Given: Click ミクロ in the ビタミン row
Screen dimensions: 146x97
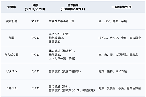Looking at the screenshot, I should pos(35,71).
